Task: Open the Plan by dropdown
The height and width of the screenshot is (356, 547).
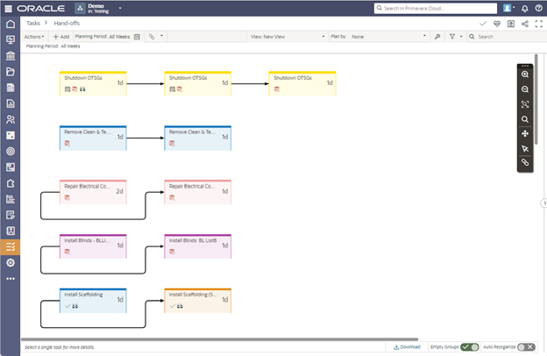Action: pyautogui.click(x=377, y=37)
